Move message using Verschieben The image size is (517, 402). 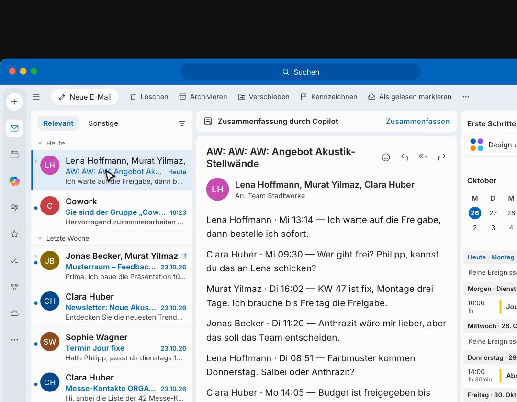pos(264,97)
